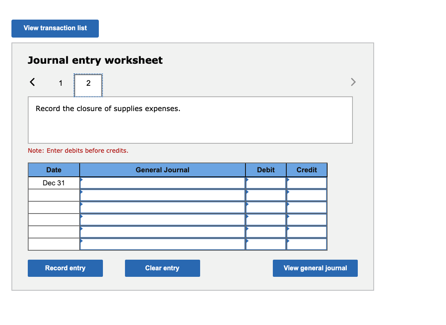Expand the account list in the last journal row
Image resolution: width=446 pixels, height=325 pixels.
(x=82, y=240)
